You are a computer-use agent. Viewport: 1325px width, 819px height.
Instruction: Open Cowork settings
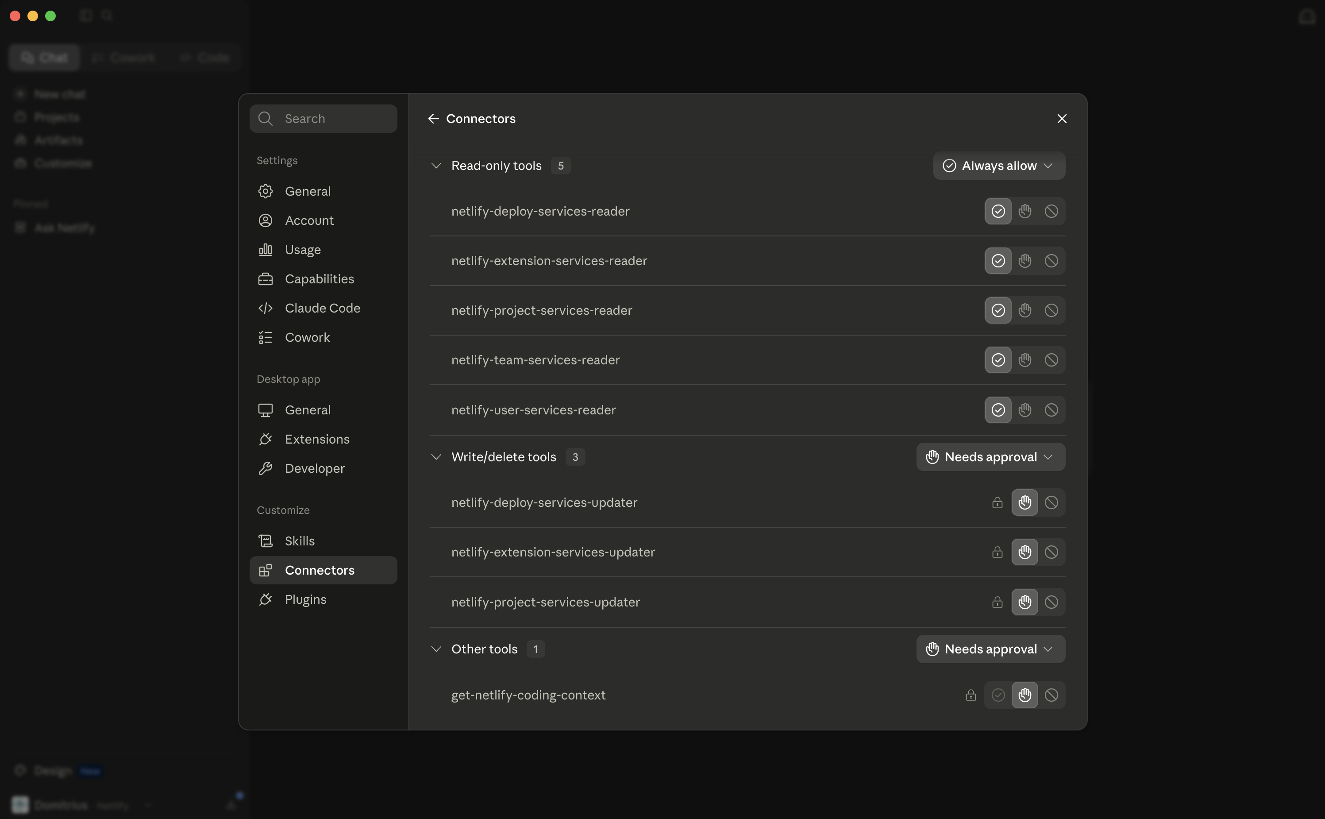click(x=323, y=337)
